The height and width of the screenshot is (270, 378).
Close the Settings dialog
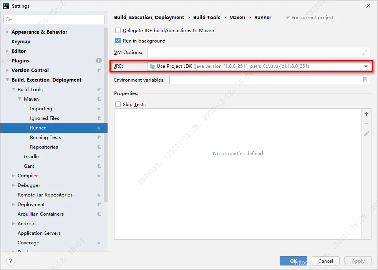pyautogui.click(x=368, y=6)
